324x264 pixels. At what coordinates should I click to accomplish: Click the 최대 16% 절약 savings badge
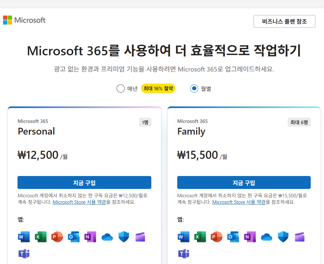158,89
